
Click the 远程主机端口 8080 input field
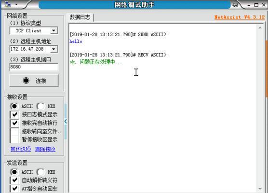tap(34, 67)
